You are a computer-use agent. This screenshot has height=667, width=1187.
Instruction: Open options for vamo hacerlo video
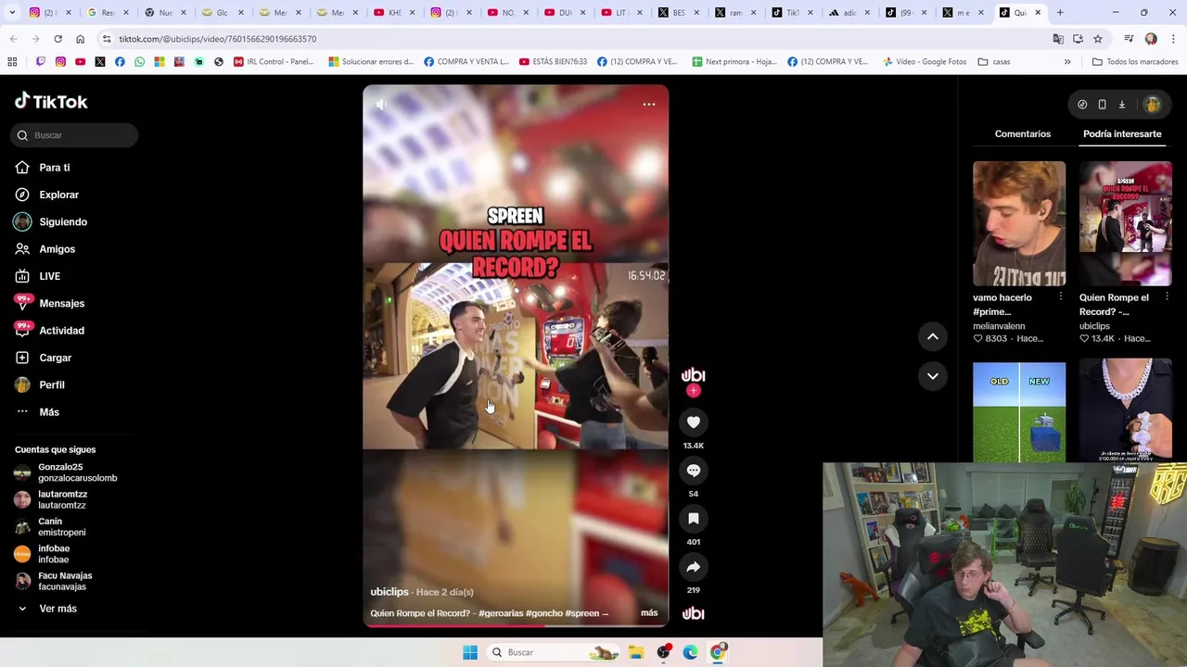click(1060, 297)
